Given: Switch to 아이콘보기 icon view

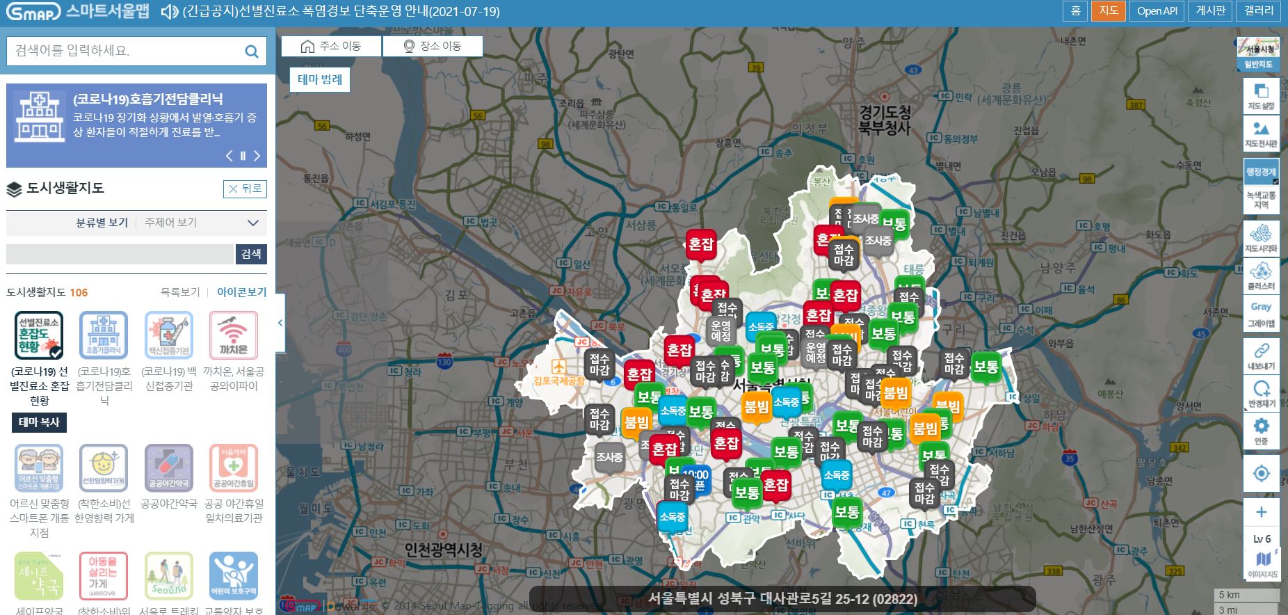Looking at the screenshot, I should (x=241, y=292).
